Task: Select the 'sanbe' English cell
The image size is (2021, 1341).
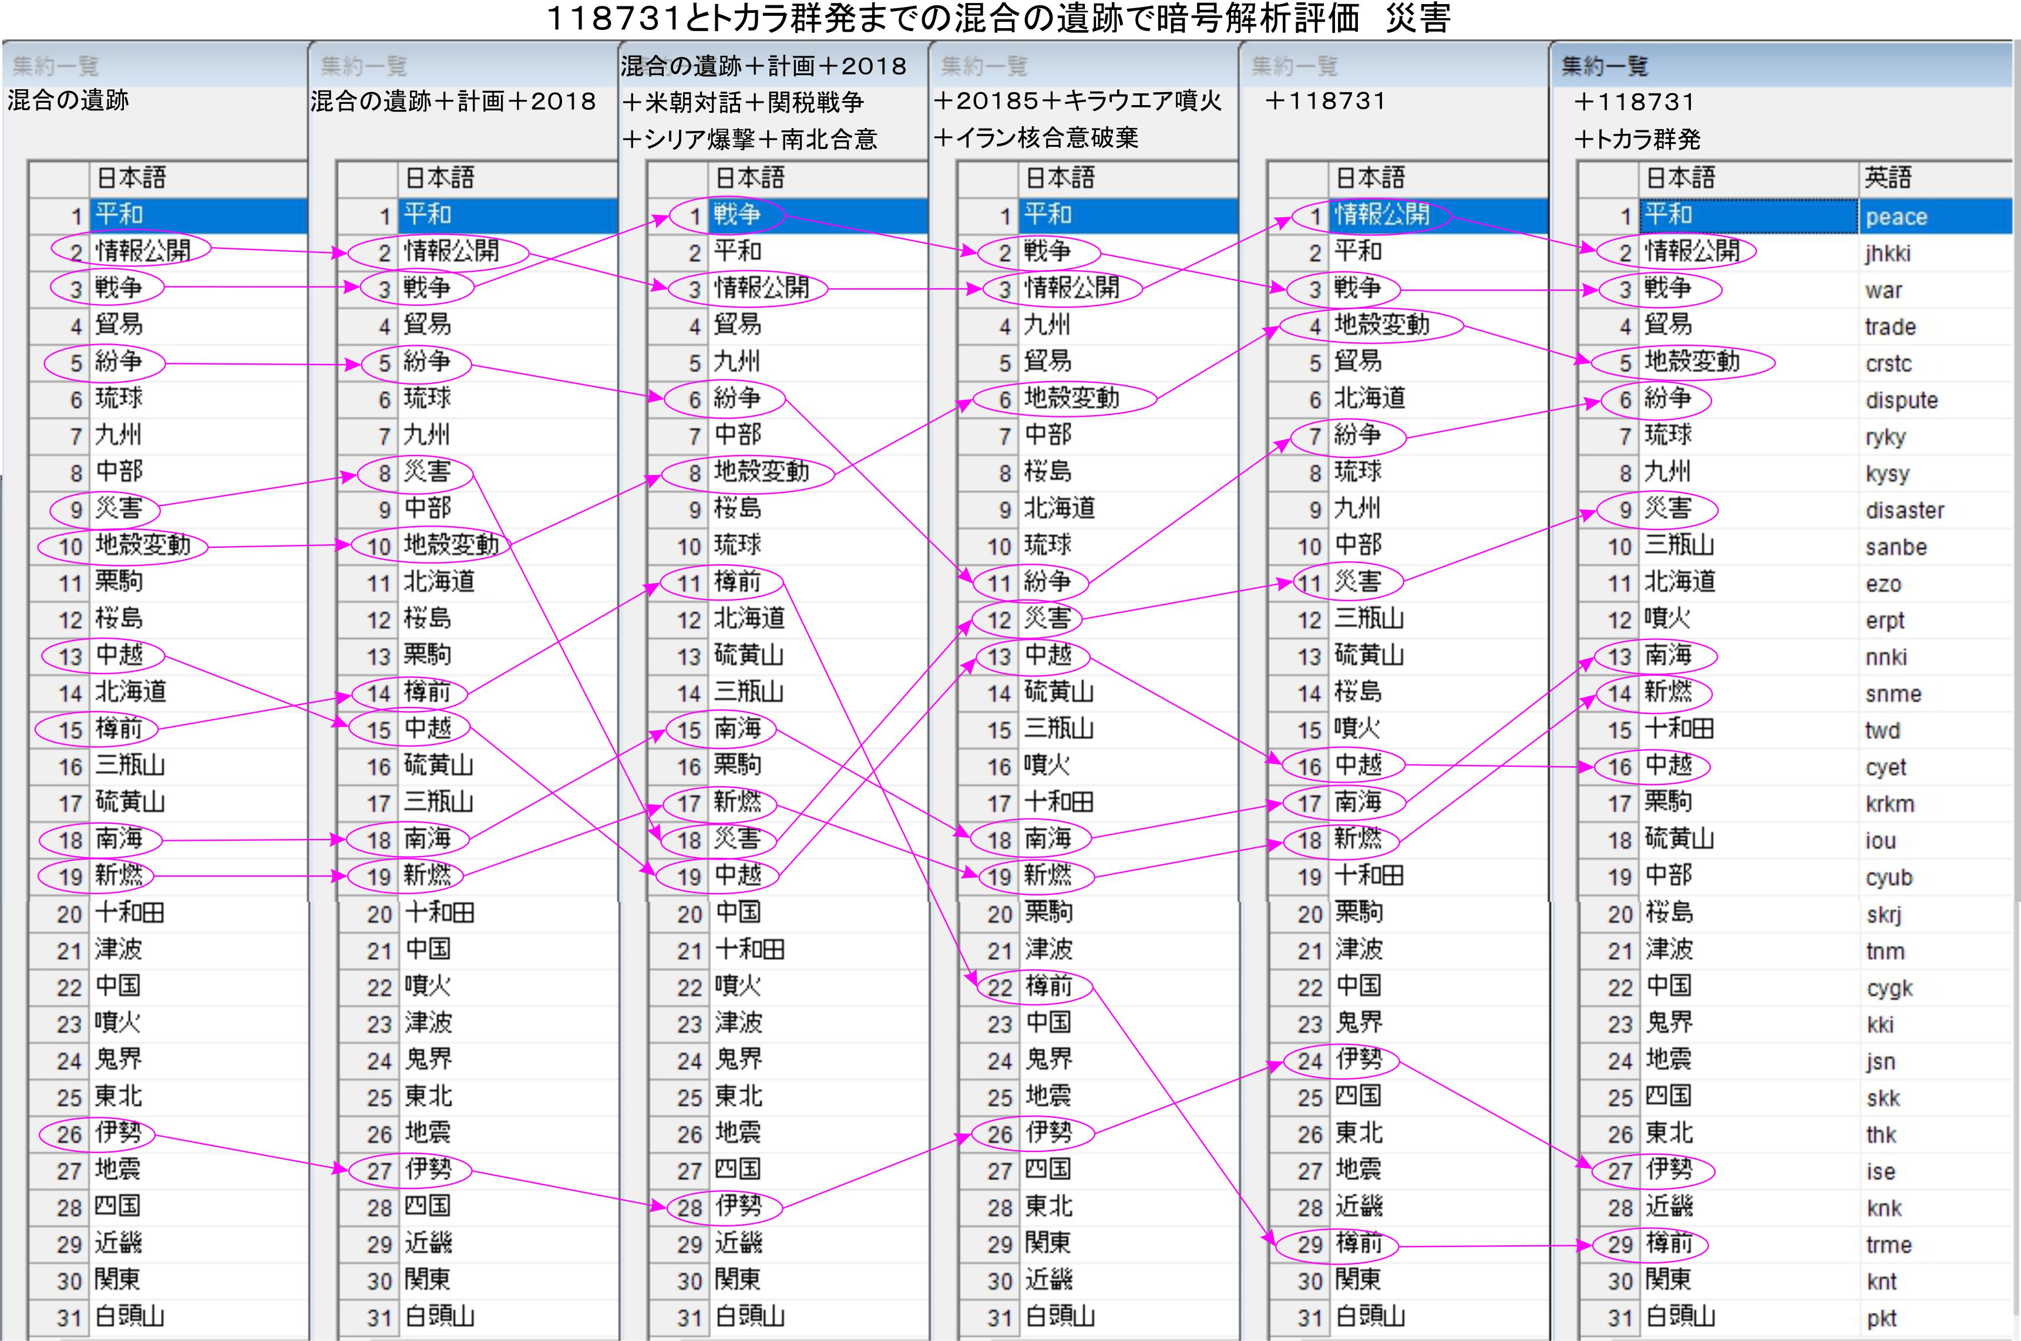Action: (x=1895, y=547)
